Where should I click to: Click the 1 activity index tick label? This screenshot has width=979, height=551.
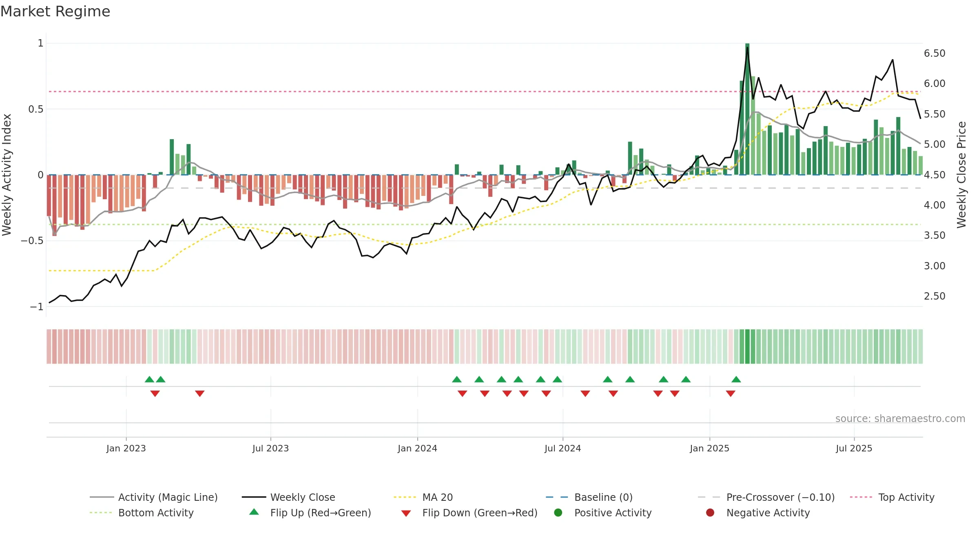[40, 43]
